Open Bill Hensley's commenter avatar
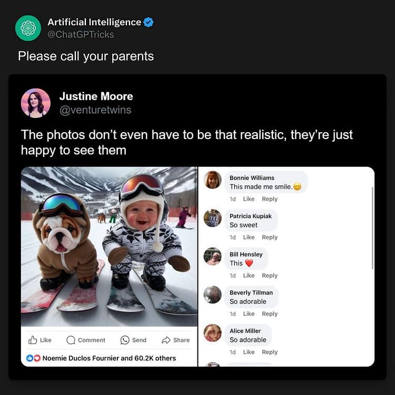 tap(213, 256)
